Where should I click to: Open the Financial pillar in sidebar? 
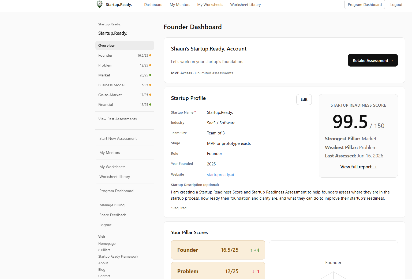(x=125, y=104)
